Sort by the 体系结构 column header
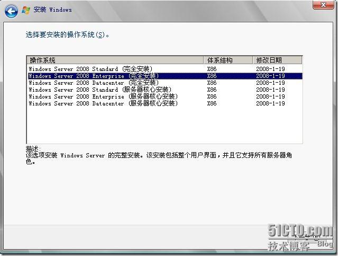Image resolution: width=338 pixels, height=256 pixels. point(228,60)
